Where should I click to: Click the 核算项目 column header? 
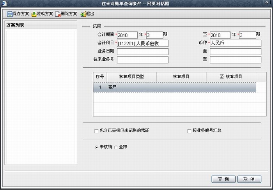(x=181, y=77)
